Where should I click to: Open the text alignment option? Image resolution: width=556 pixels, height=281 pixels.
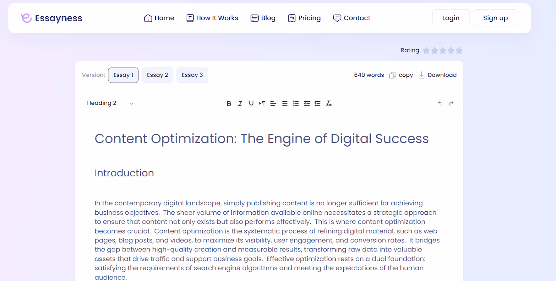click(x=273, y=103)
